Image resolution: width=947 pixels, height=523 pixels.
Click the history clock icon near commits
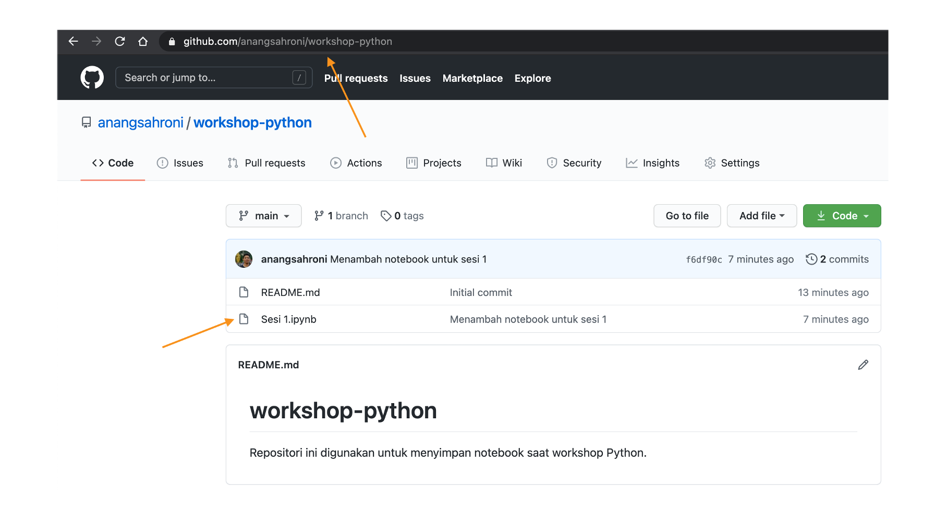[811, 259]
